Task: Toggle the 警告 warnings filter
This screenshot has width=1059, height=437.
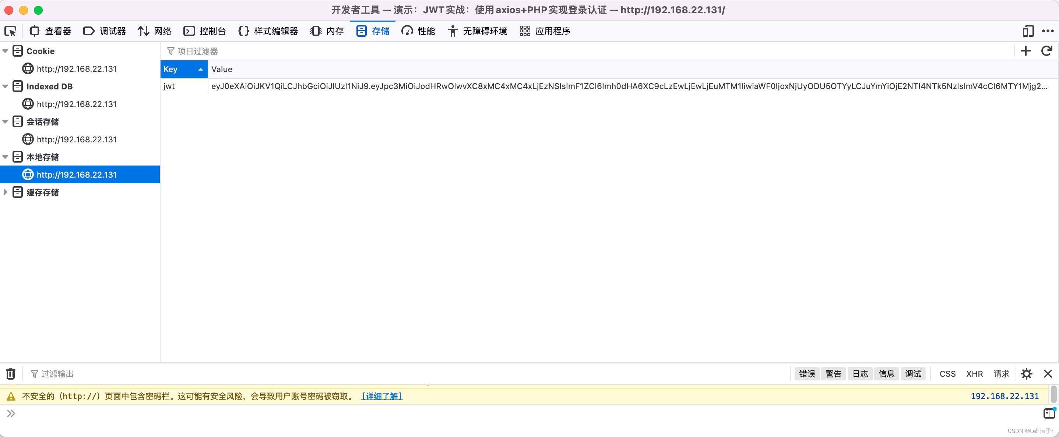Action: (833, 374)
